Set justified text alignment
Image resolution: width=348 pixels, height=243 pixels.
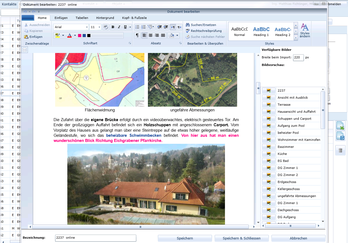163,35
